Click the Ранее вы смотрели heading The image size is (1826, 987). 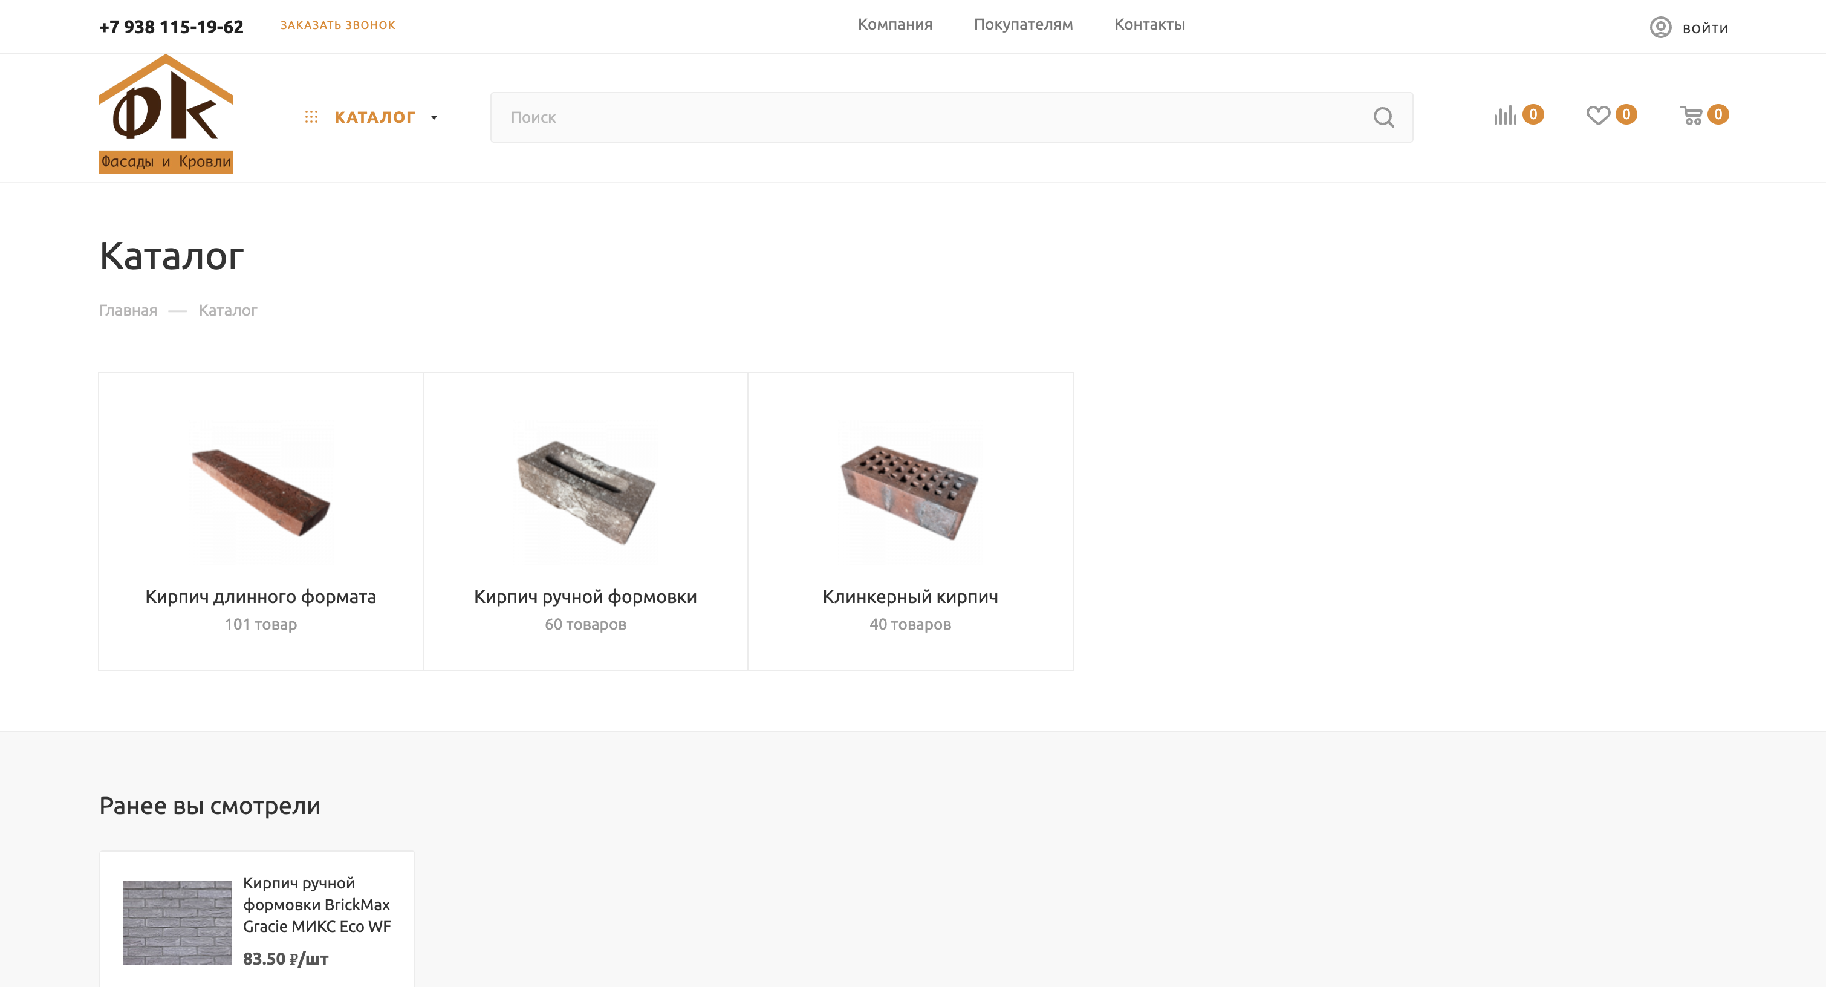click(x=210, y=806)
